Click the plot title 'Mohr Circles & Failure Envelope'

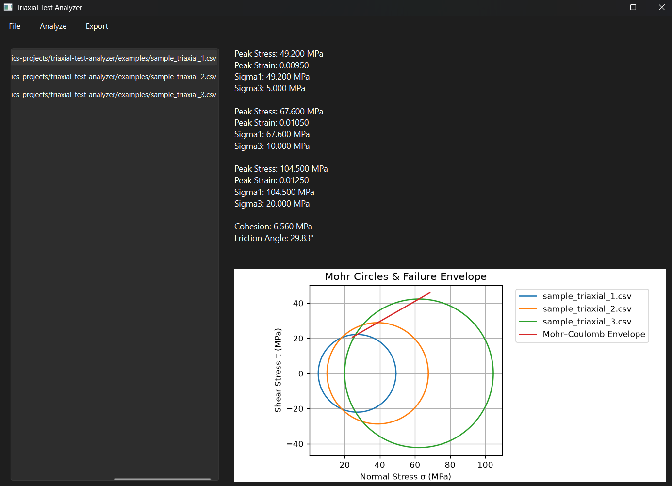(406, 276)
